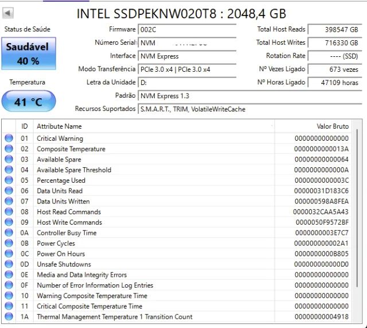Click Nº Vezes Ligado value 673 vezes
Image resolution: width=367 pixels, height=328 pixels.
click(x=335, y=70)
